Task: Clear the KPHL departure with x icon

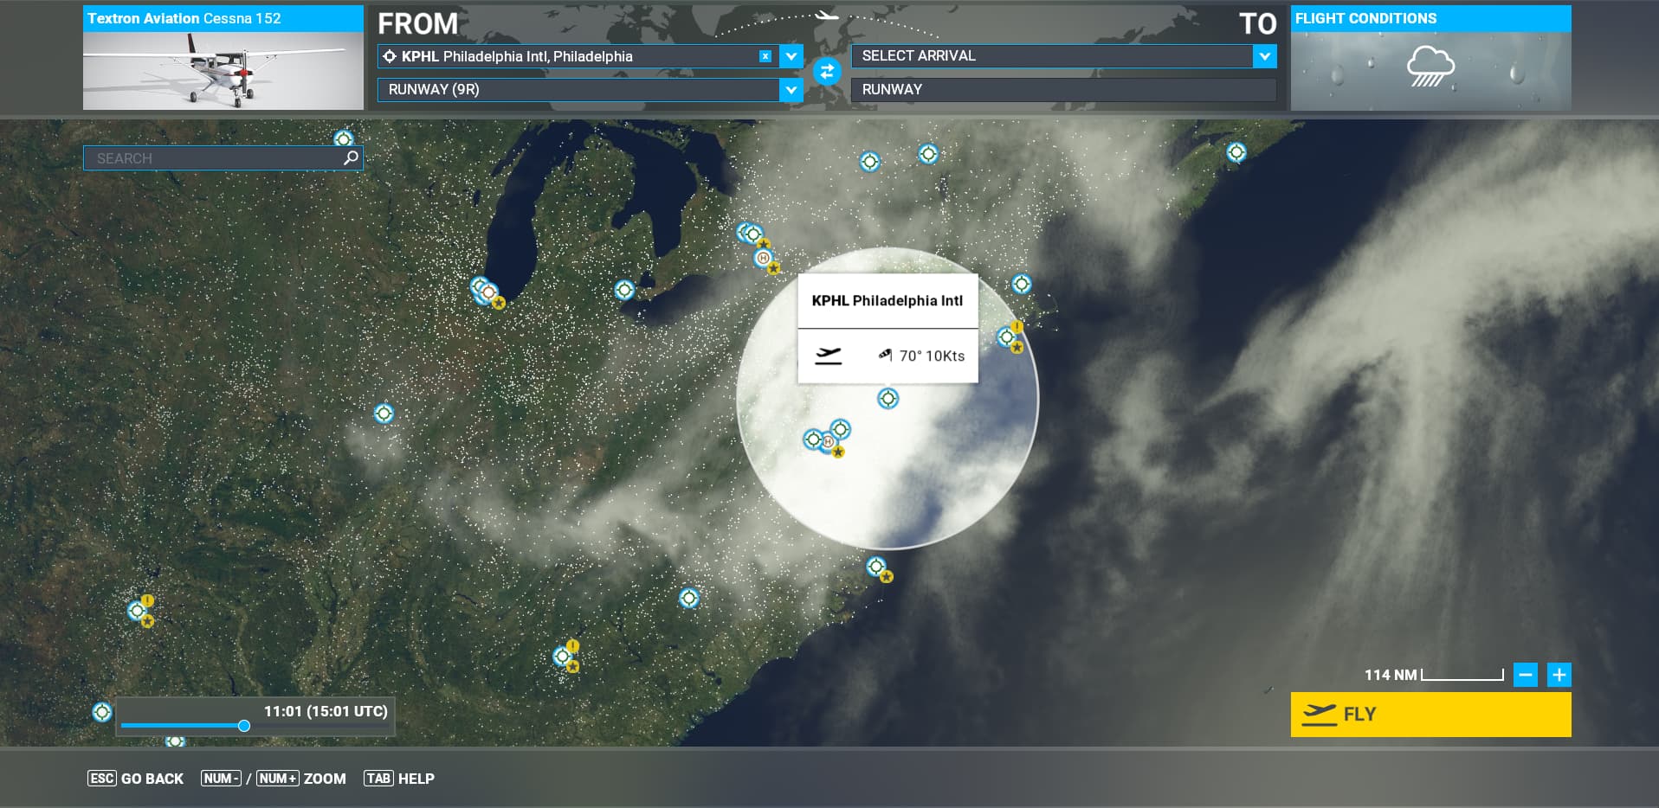Action: point(765,56)
